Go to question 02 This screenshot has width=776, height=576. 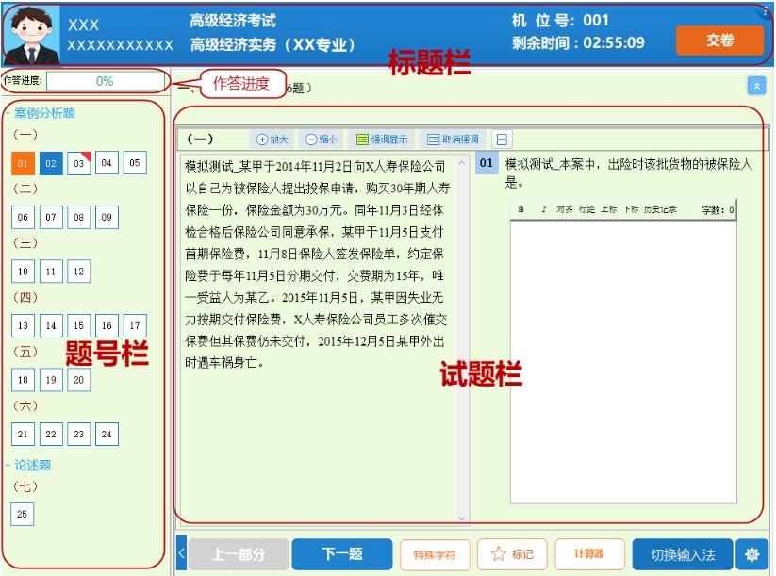[x=51, y=163]
